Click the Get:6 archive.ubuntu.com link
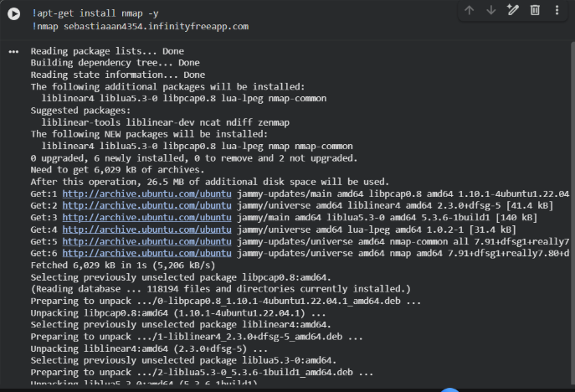 tap(147, 253)
